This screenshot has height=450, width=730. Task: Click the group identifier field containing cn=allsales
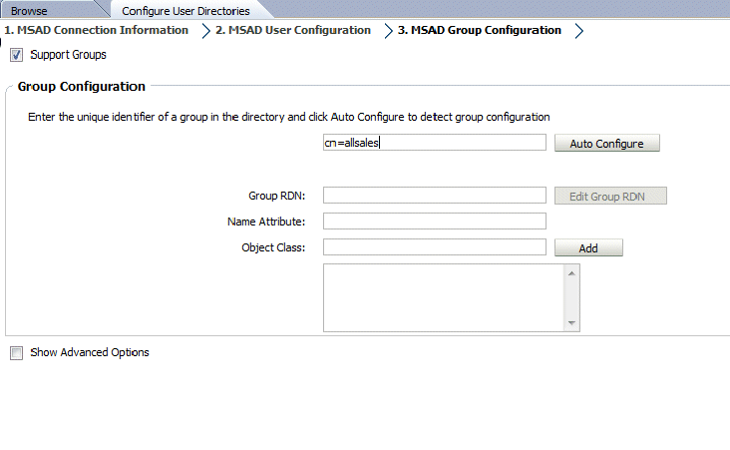[x=434, y=143]
